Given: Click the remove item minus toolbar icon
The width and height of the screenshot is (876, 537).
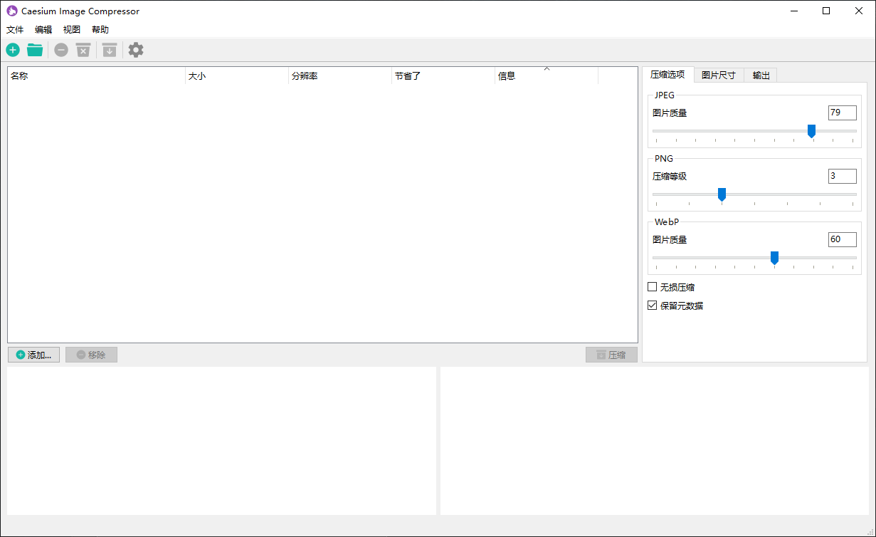Looking at the screenshot, I should [x=61, y=50].
